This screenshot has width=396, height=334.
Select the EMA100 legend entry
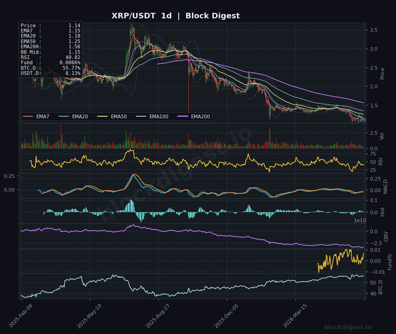click(x=152, y=116)
